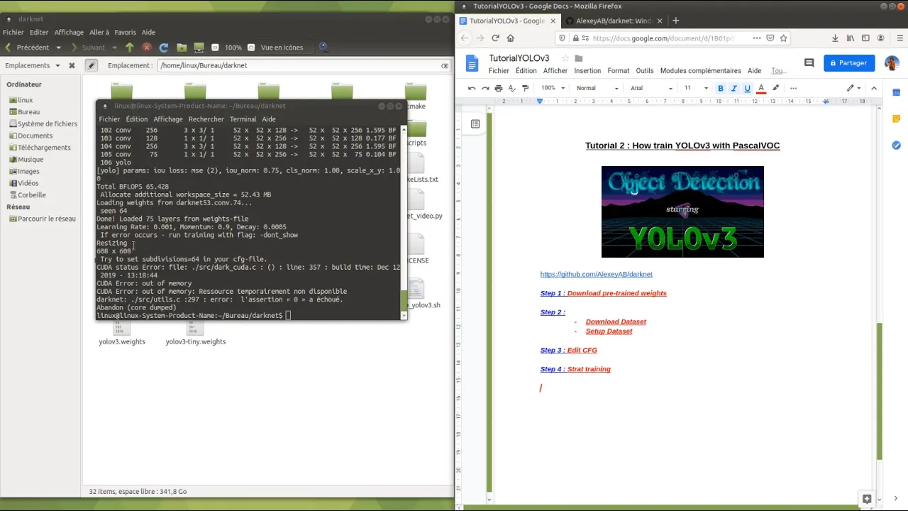Screen dimensions: 908x511
Task: Open Insertion menu in Google Docs
Action: pos(587,71)
